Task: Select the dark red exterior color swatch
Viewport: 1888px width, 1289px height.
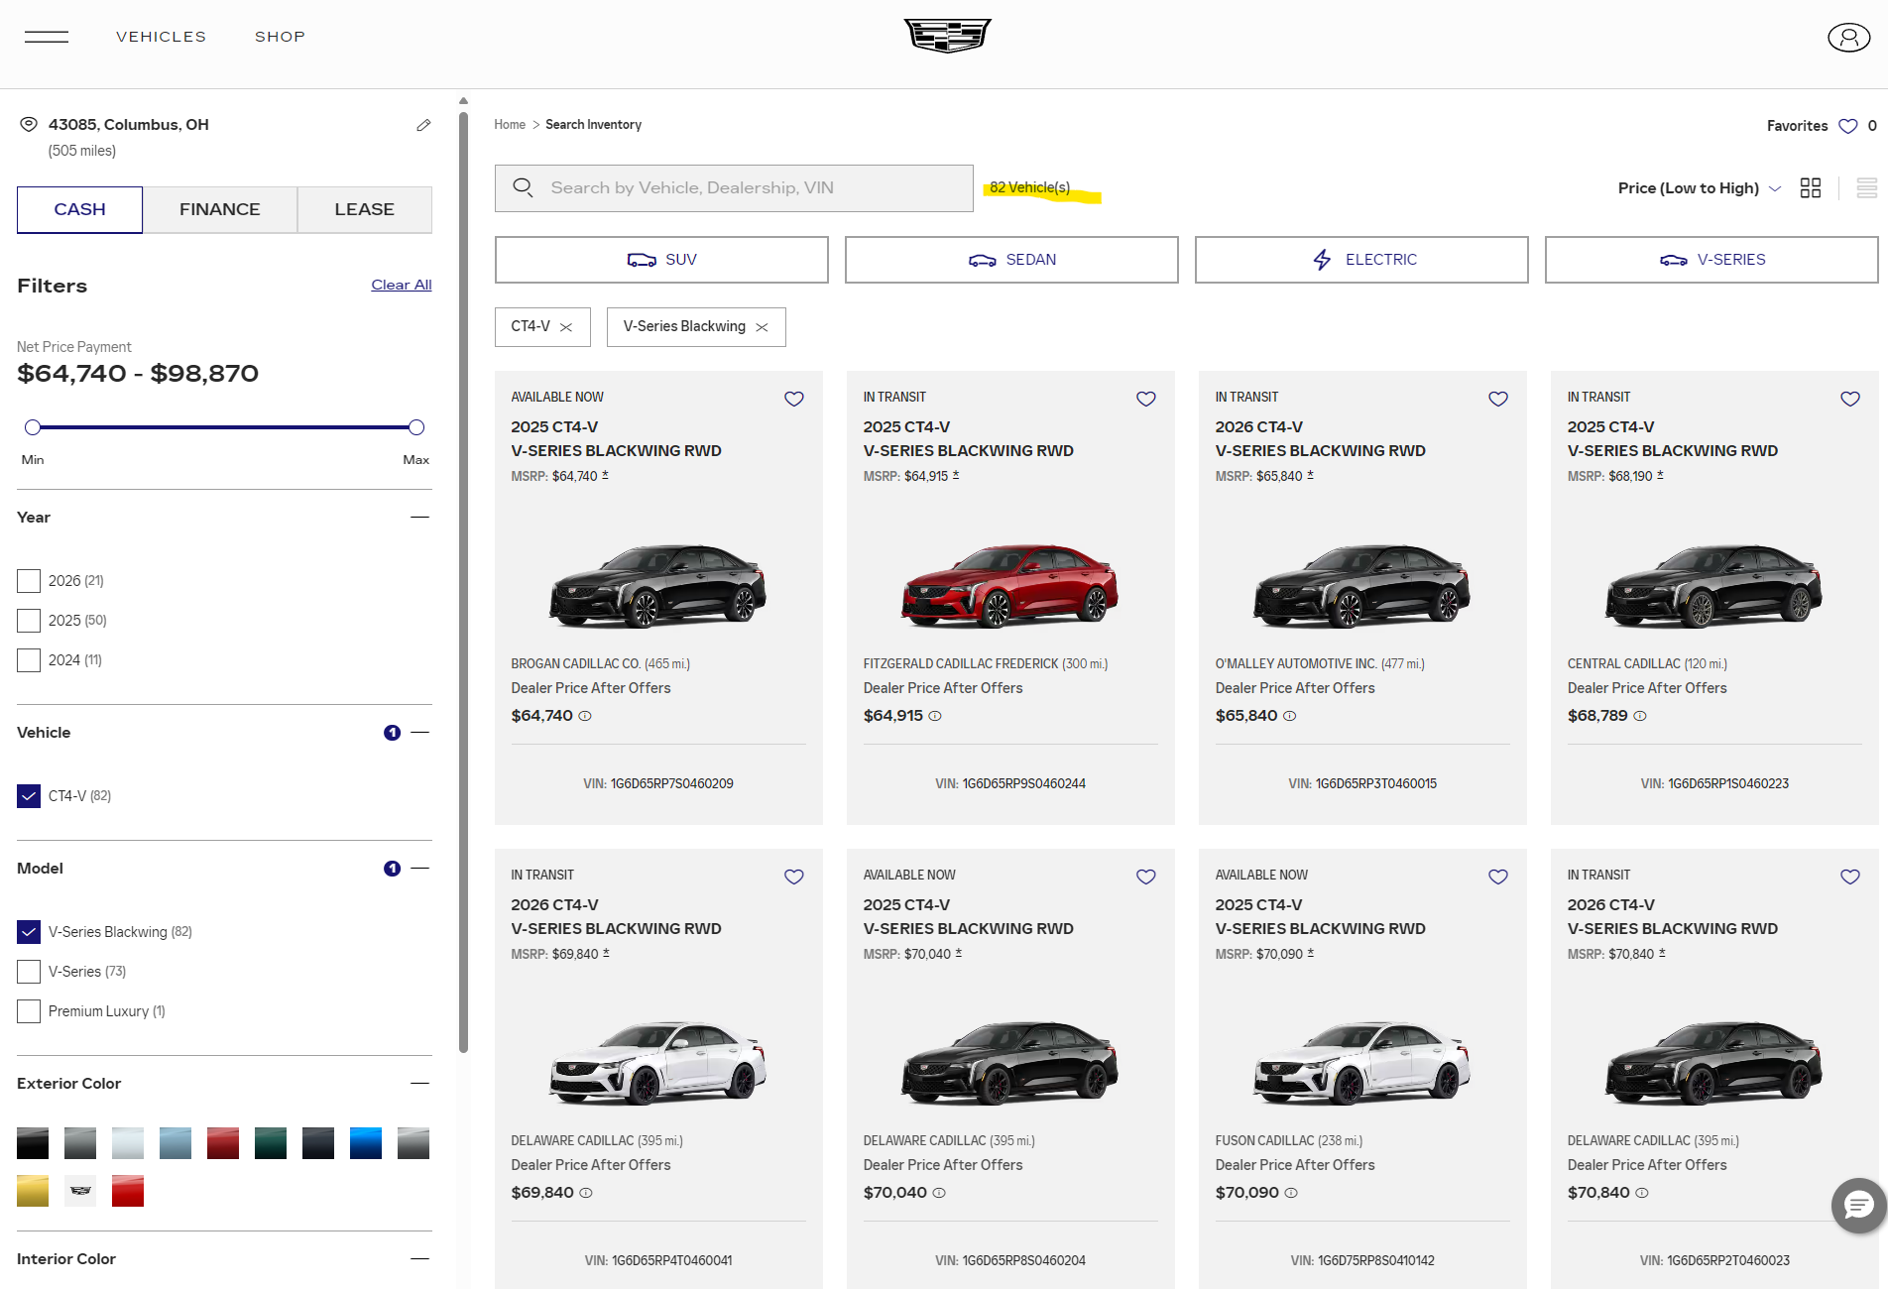Action: click(x=223, y=1143)
